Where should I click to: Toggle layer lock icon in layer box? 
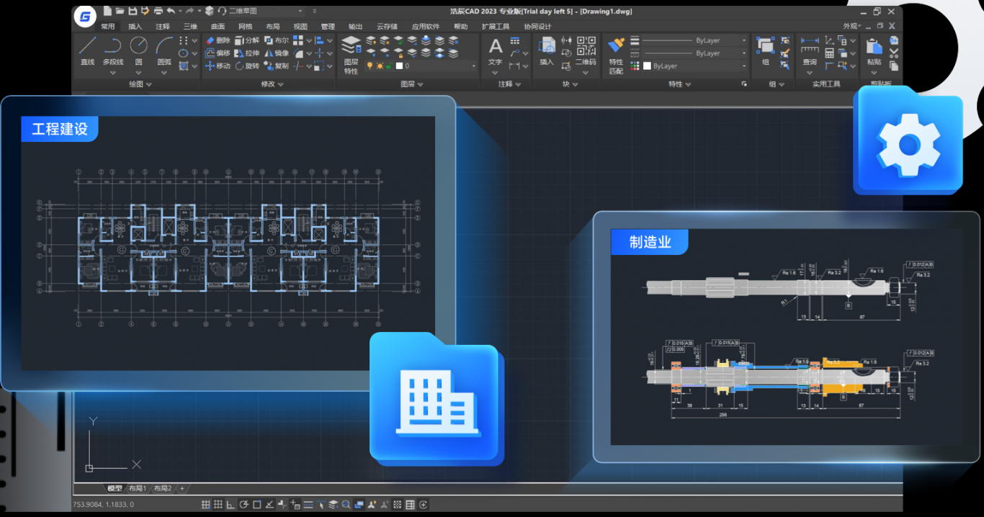pos(389,66)
